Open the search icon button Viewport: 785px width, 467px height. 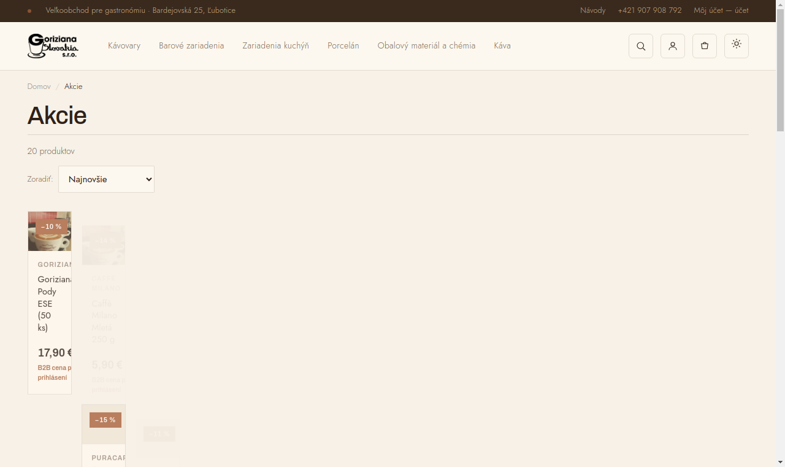point(641,46)
